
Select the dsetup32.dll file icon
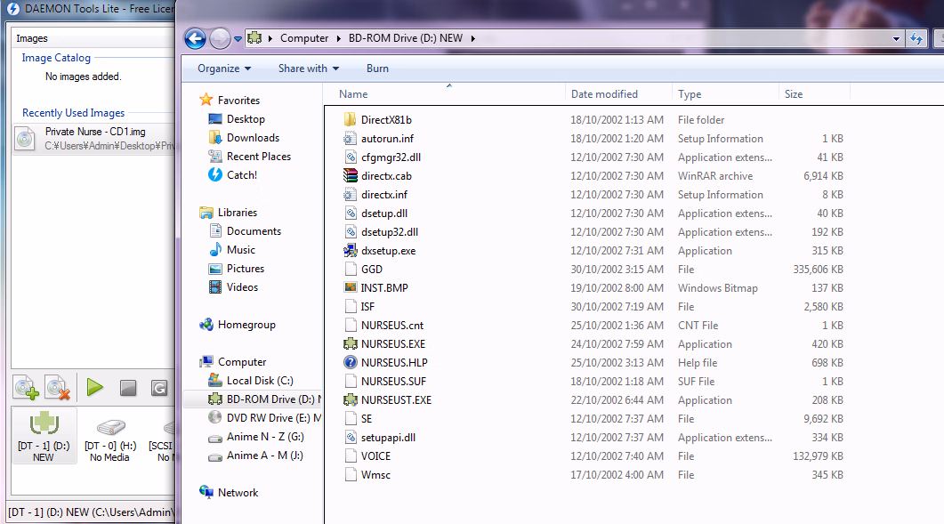point(351,231)
